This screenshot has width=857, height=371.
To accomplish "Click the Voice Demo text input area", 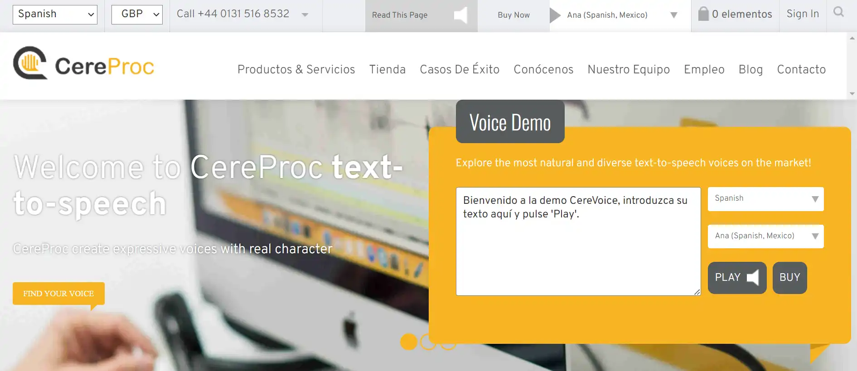I will point(578,241).
